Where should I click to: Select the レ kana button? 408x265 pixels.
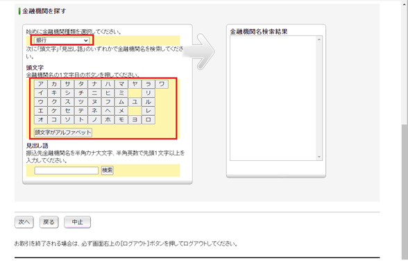pos(148,111)
